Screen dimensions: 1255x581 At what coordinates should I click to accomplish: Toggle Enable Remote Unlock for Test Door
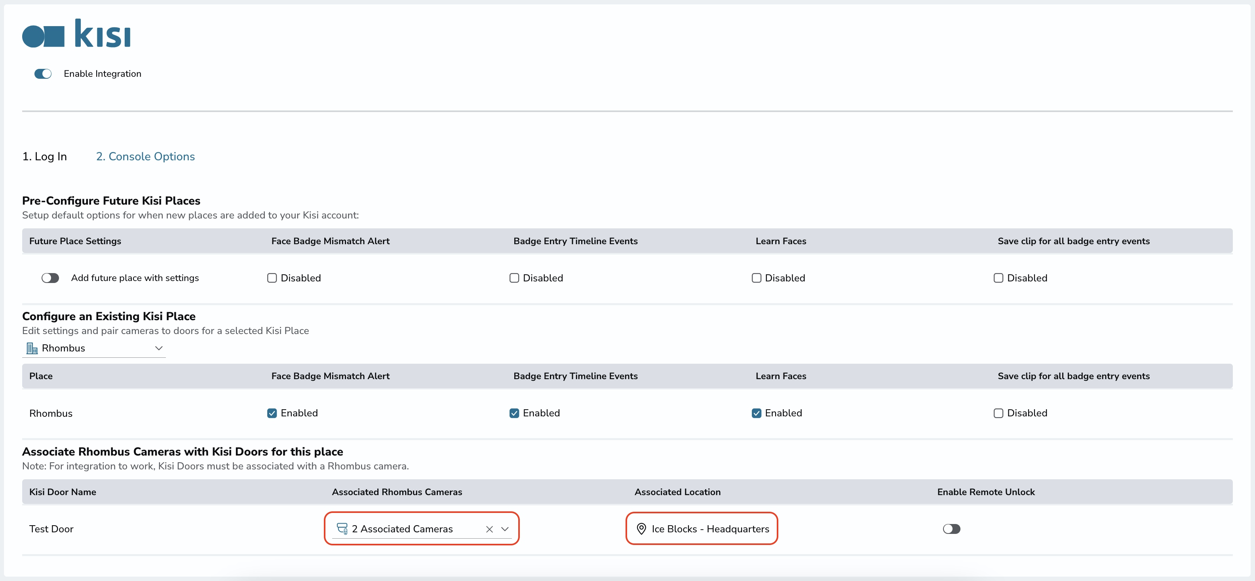(x=951, y=529)
